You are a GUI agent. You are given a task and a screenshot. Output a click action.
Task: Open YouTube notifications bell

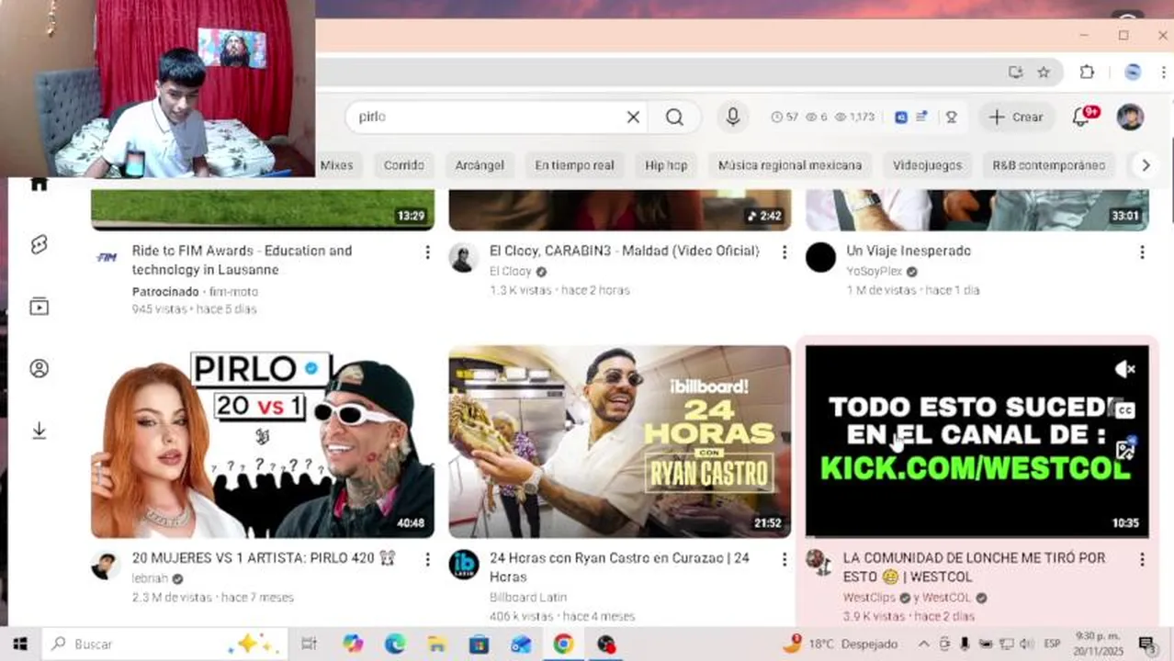point(1082,117)
